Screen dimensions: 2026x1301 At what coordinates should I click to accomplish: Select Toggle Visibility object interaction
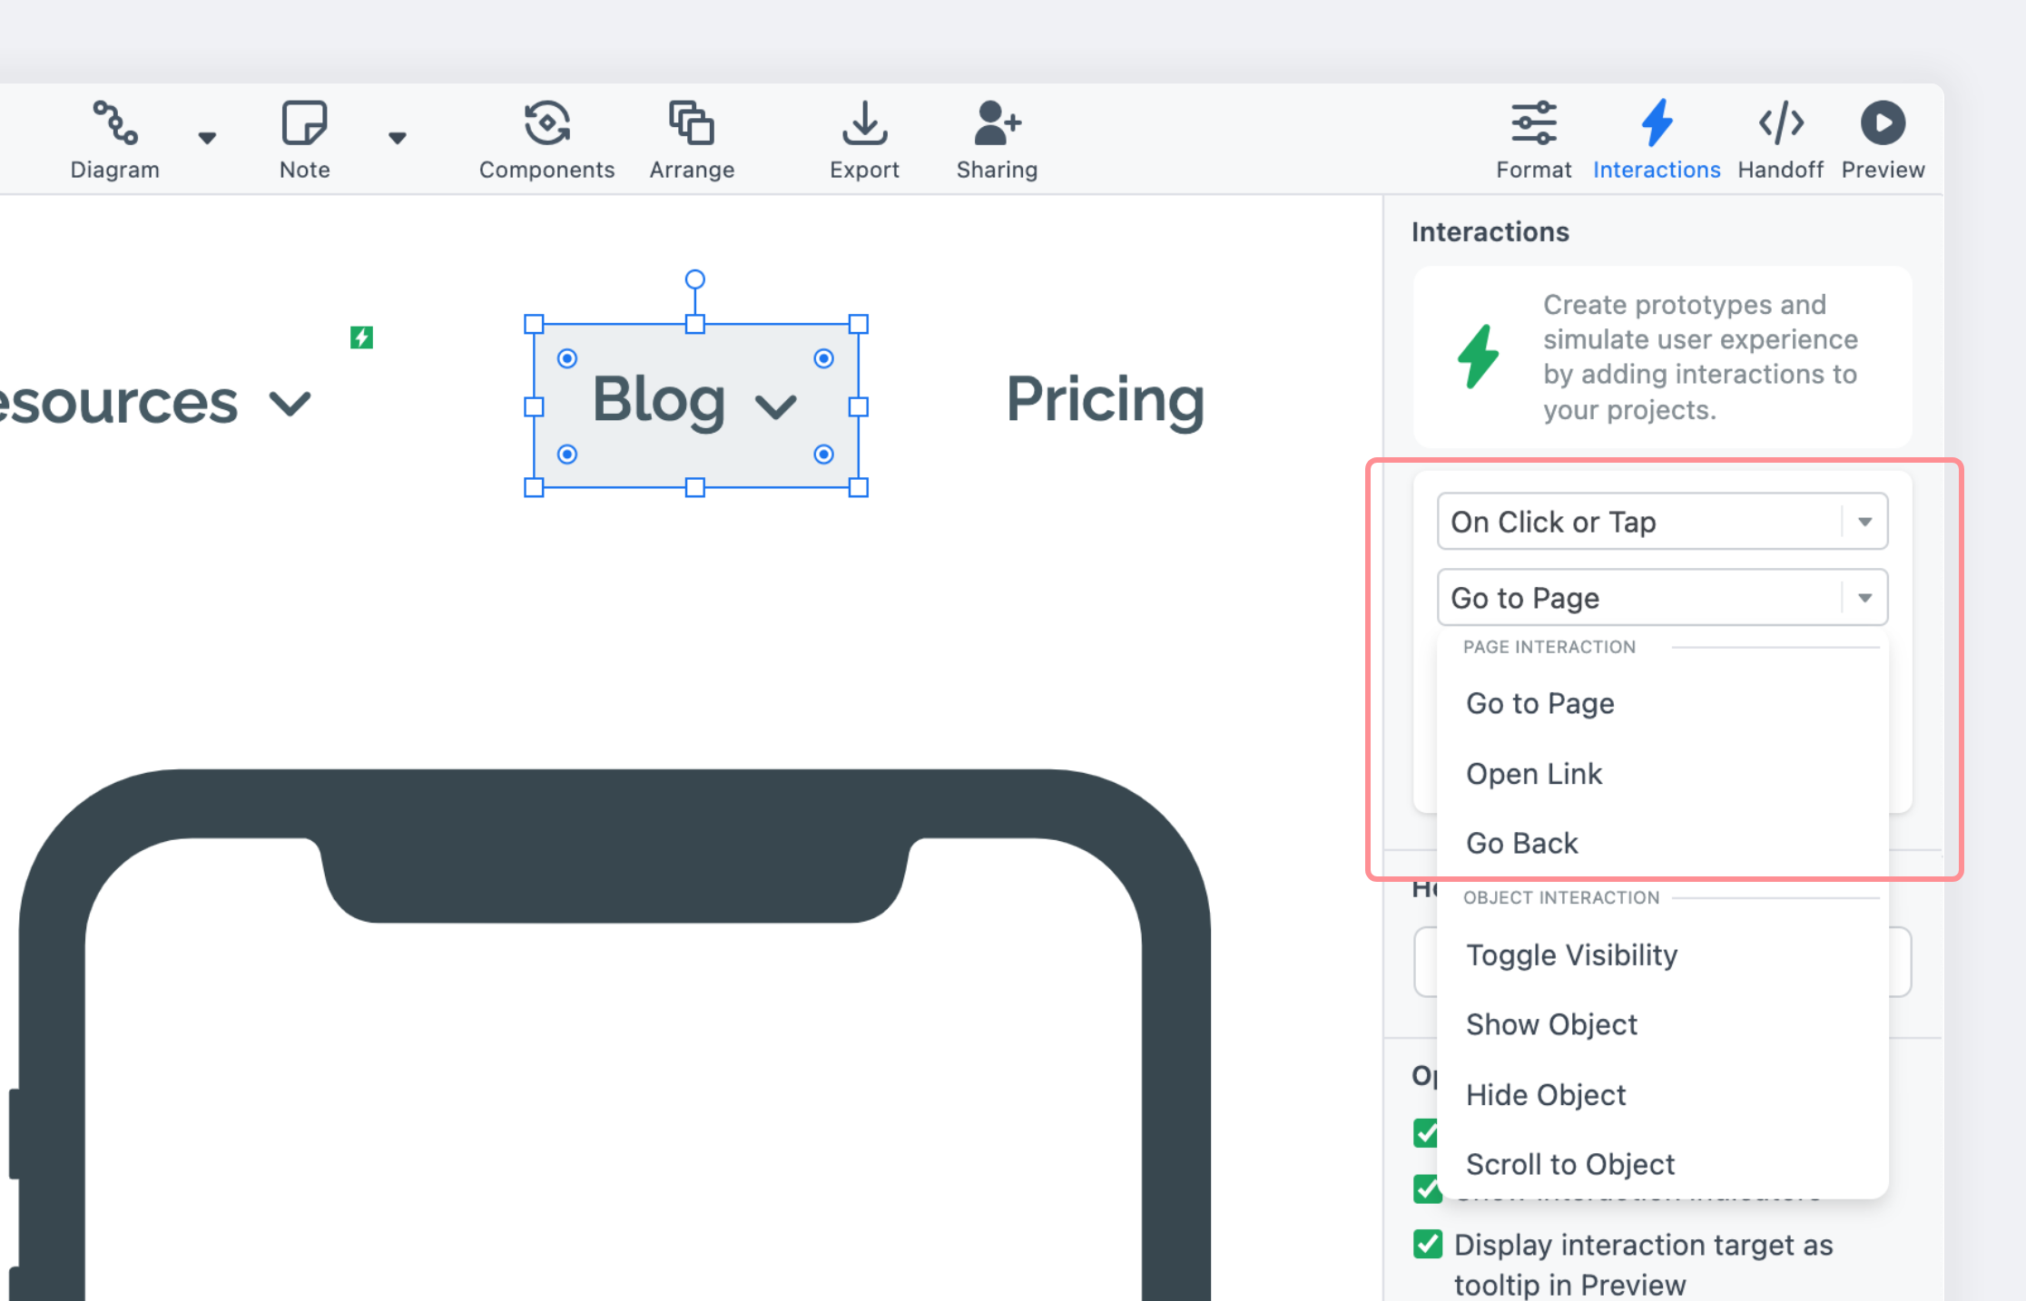tap(1572, 954)
